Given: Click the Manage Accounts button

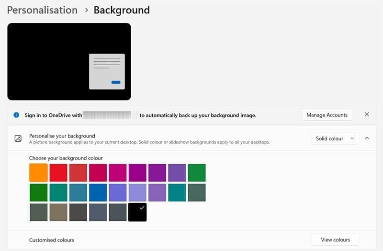Looking at the screenshot, I should coord(327,115).
